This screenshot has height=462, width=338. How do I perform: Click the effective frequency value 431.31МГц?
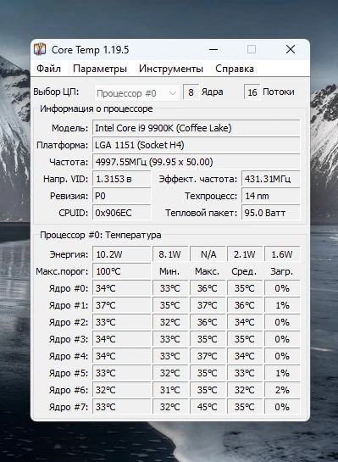270,179
